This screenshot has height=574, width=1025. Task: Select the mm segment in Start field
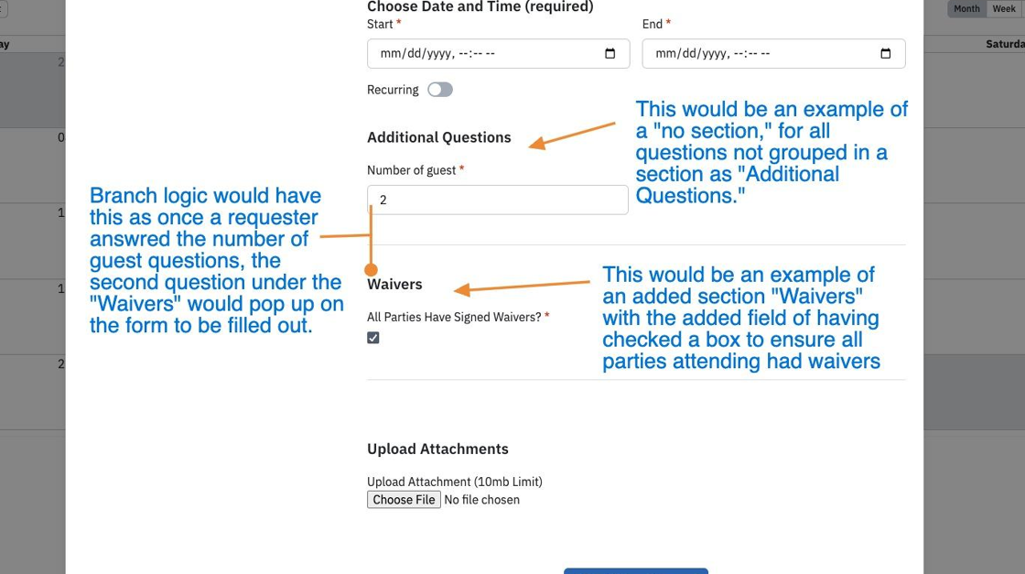pyautogui.click(x=391, y=54)
